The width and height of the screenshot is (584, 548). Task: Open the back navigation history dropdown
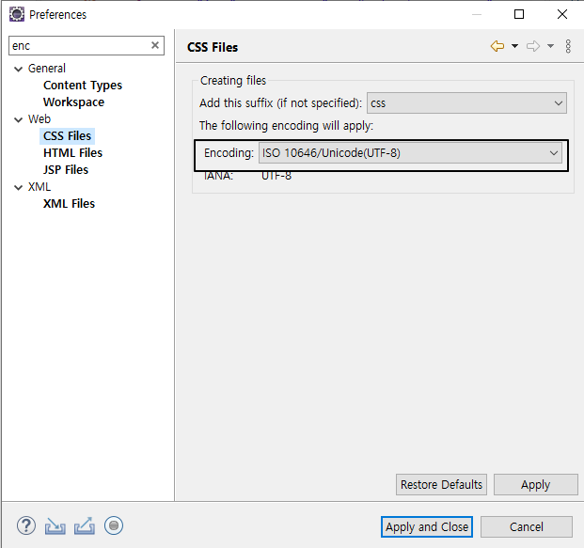514,47
